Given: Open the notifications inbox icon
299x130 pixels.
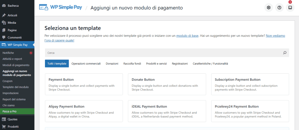Looking at the screenshot, I should 290,8.
